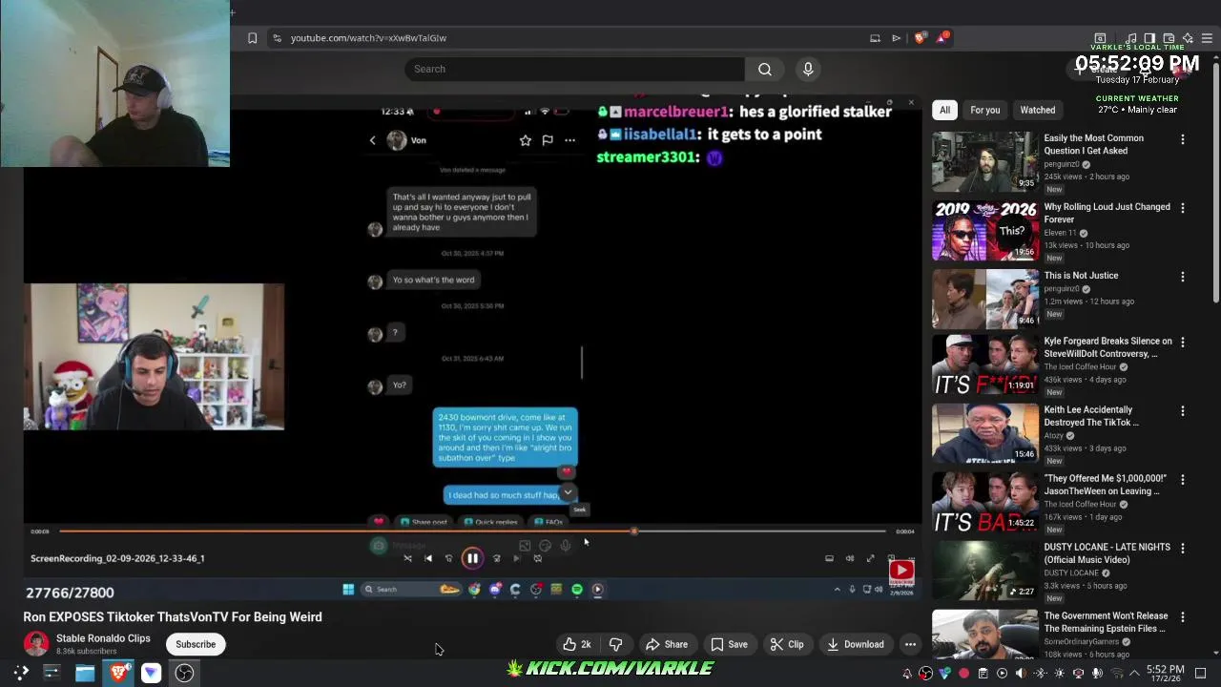This screenshot has width=1221, height=687.
Task: Open video title The Government Won't Release
Action: (1106, 622)
